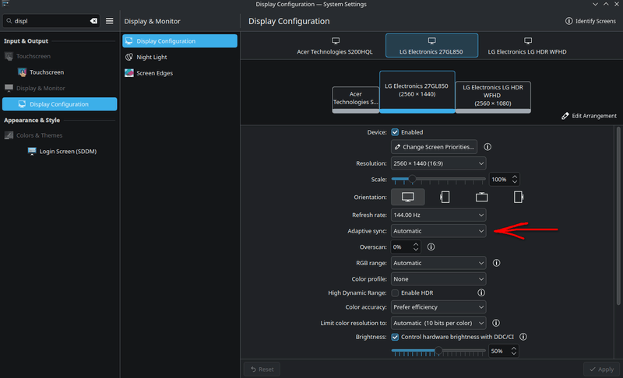623x378 pixels.
Task: Select upside-down orientation icon
Action: coord(481,197)
